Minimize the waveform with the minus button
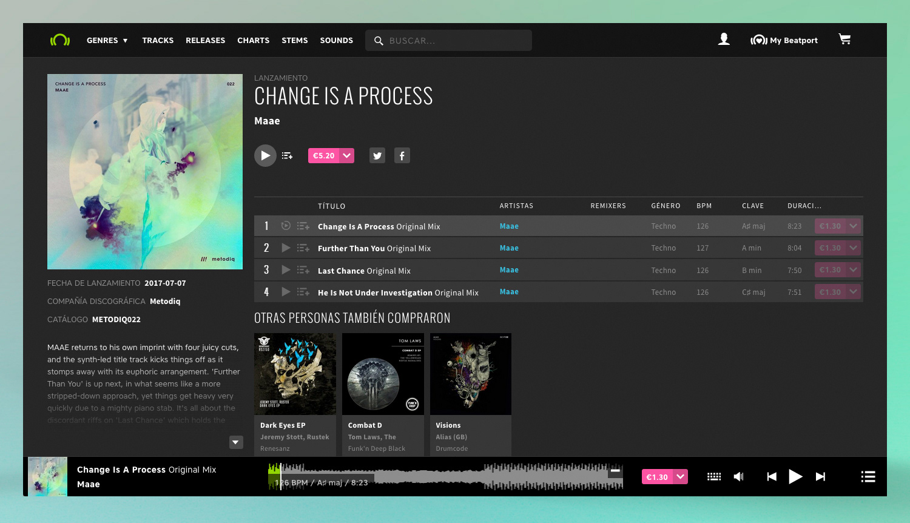This screenshot has width=910, height=523. tap(615, 470)
